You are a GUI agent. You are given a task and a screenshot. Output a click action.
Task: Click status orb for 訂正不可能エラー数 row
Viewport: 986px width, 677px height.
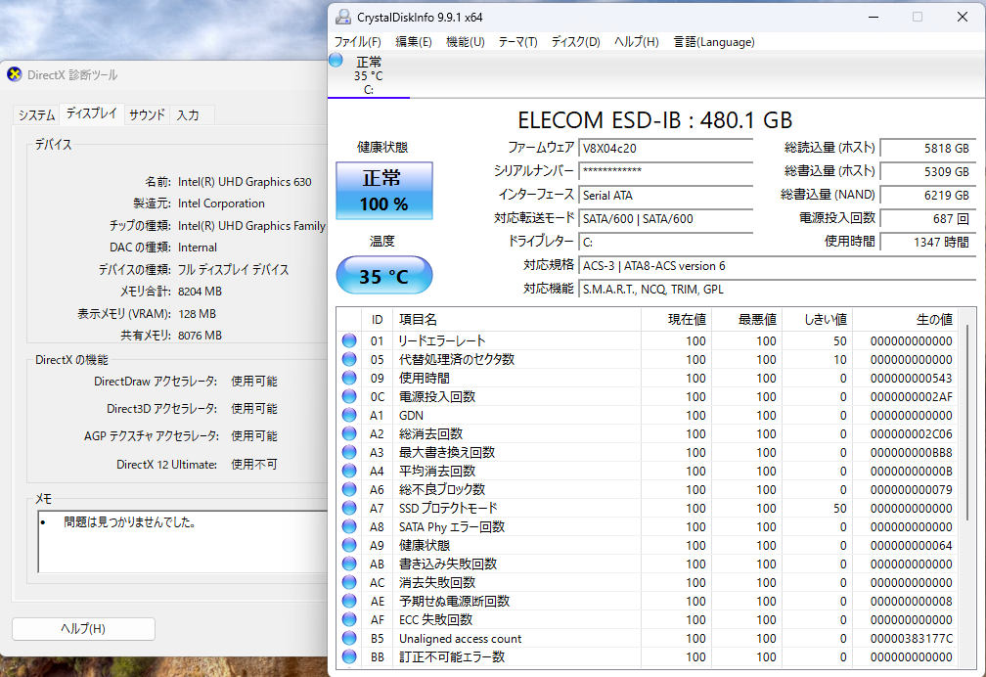tap(349, 656)
